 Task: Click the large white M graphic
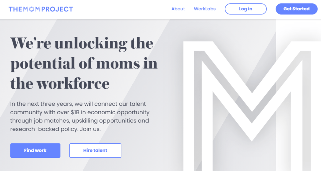click(x=252, y=106)
